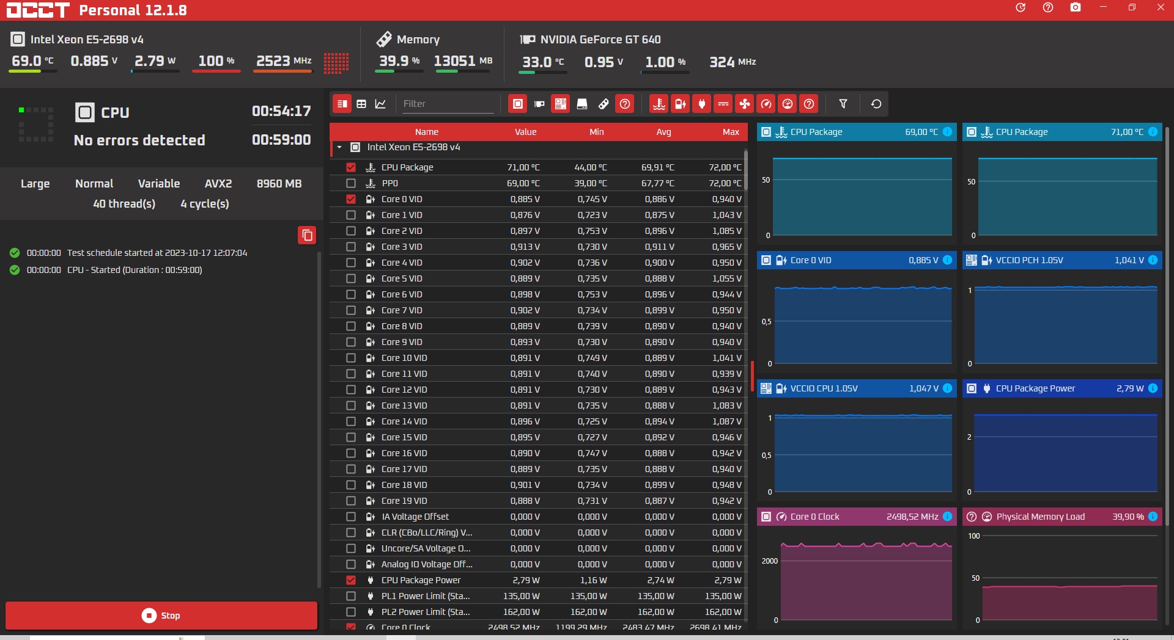The image size is (1174, 640).
Task: Open info for the Core 0 VID graph
Action: point(947,260)
